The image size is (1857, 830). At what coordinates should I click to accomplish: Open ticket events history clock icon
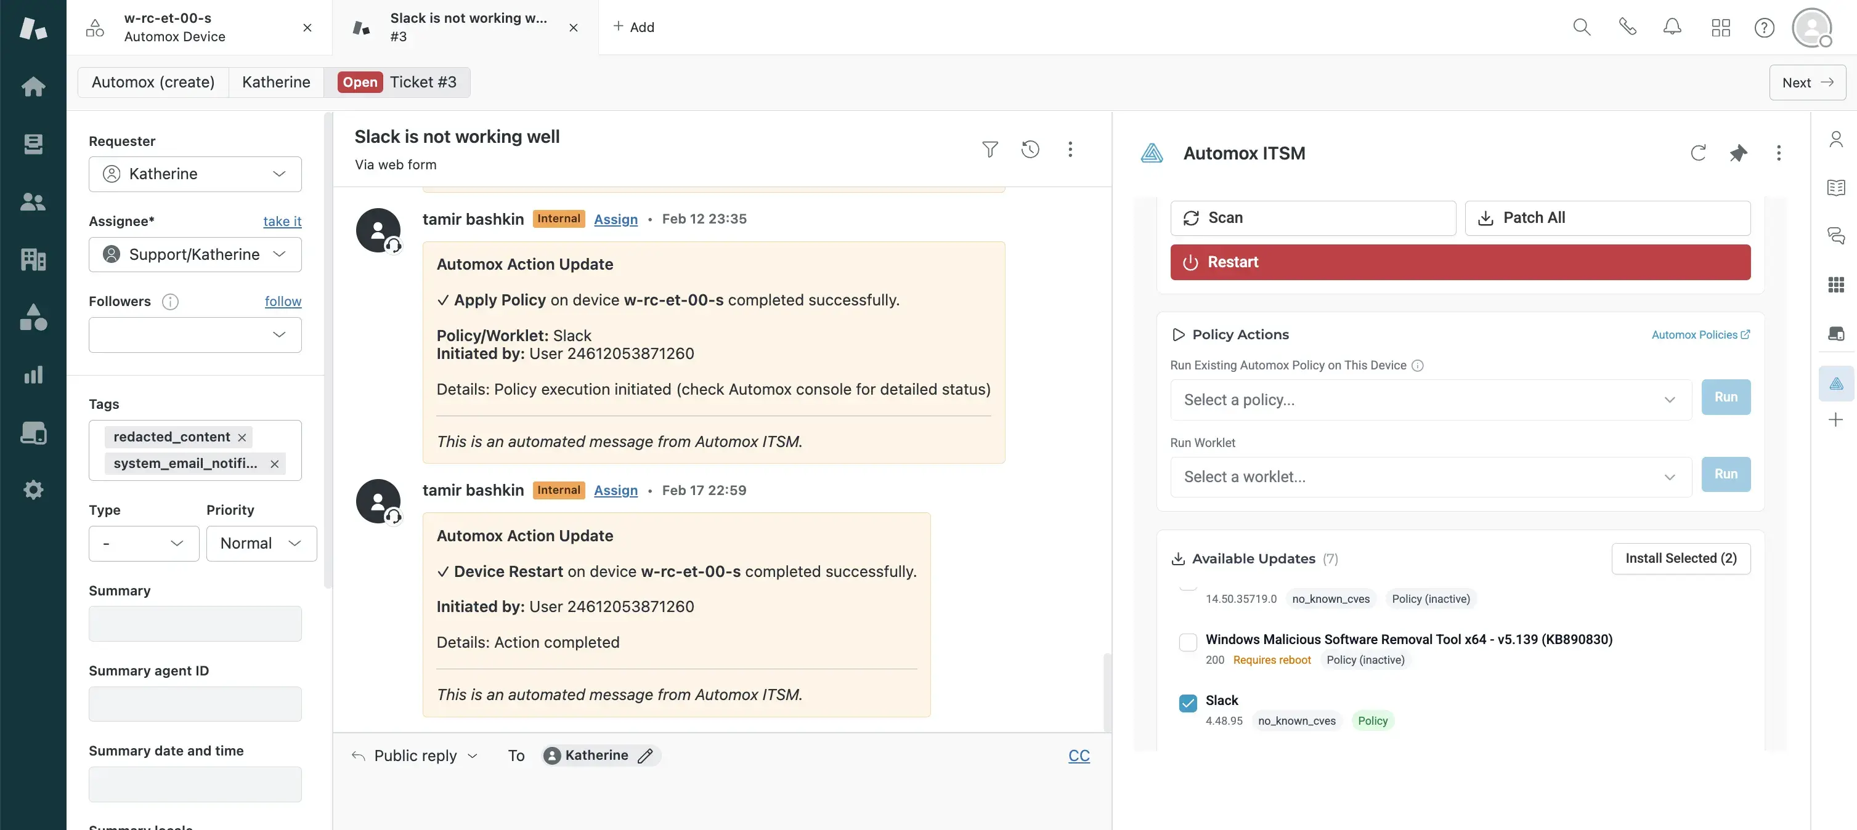pos(1030,149)
